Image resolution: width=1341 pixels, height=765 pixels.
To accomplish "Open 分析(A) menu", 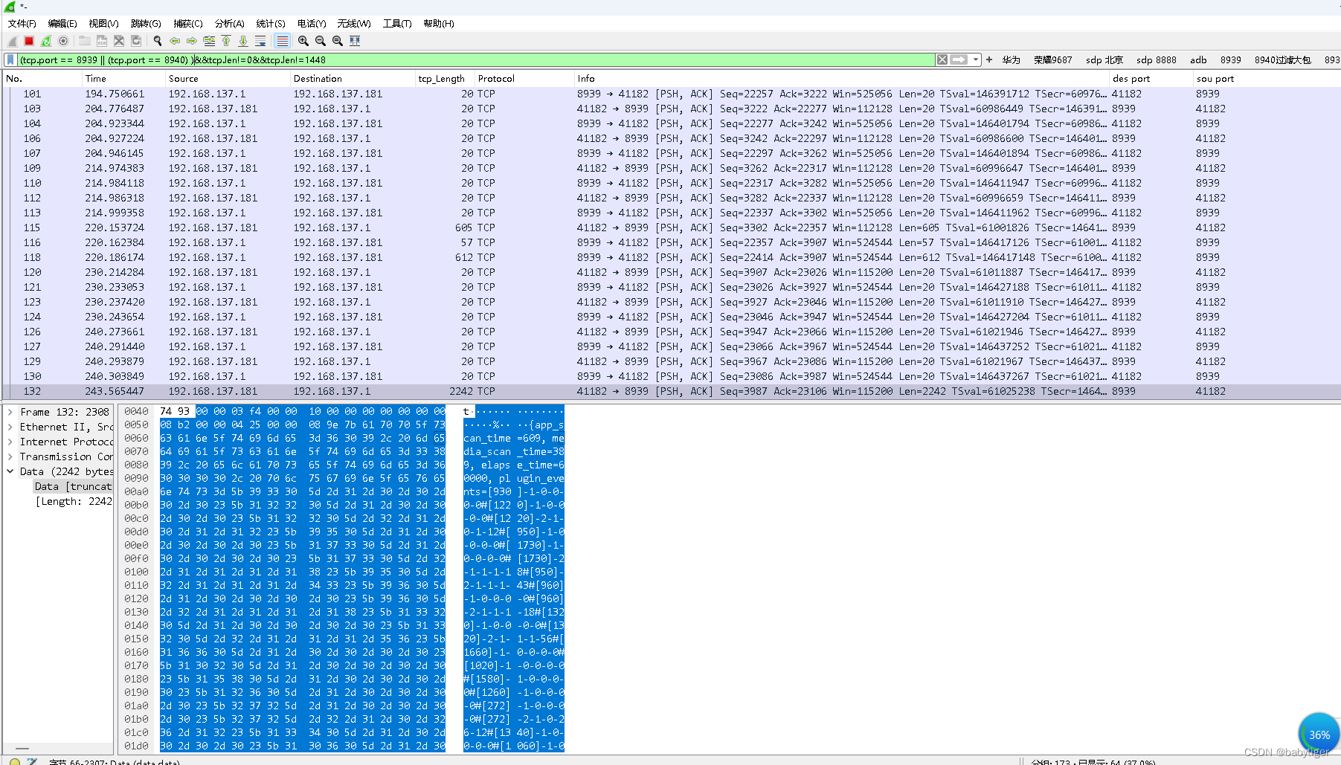I will (x=230, y=24).
